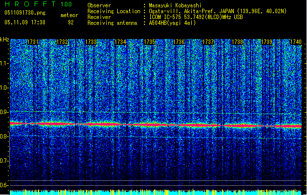The width and height of the screenshot is (307, 195).
Task: Click the 1739 time marker
Action: [267, 42]
